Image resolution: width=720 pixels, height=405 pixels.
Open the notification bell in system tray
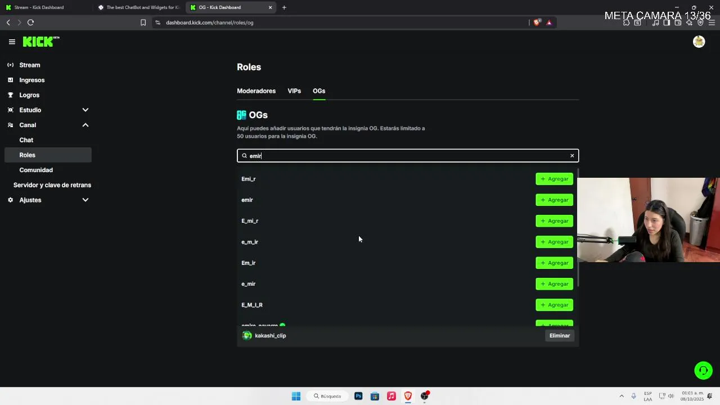pos(710,396)
